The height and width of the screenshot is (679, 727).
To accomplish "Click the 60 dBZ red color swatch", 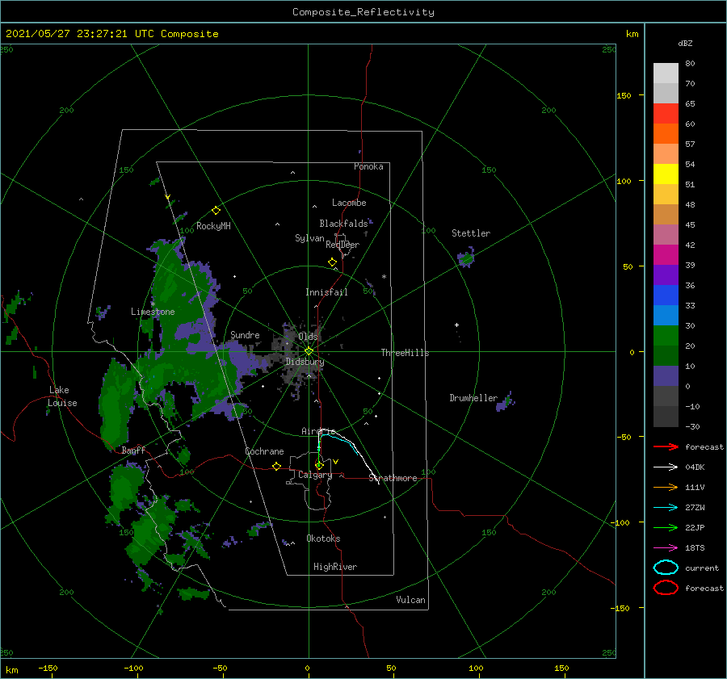I will point(666,113).
